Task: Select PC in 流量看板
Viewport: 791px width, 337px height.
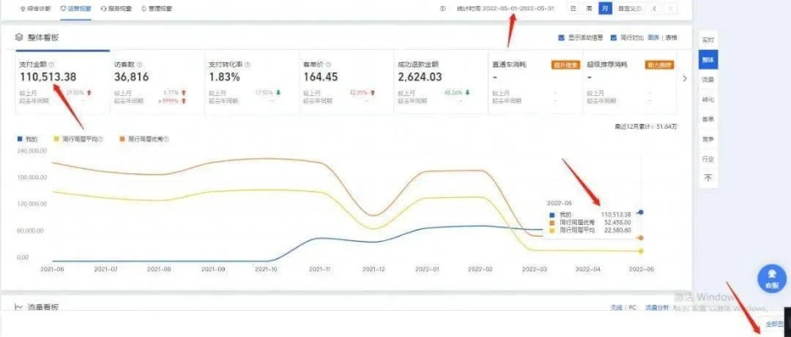Action: [632, 308]
